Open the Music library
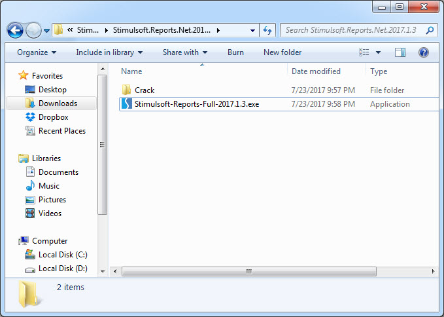 coord(48,186)
